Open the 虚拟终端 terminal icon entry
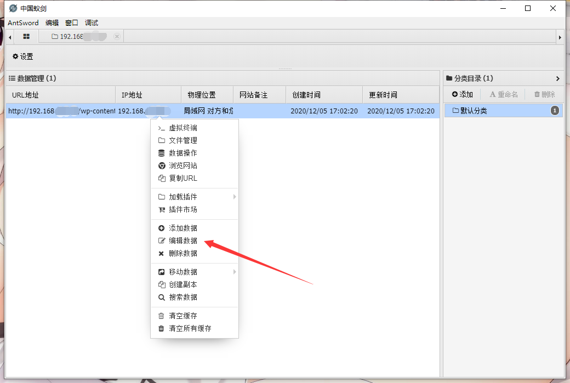The width and height of the screenshot is (570, 383). coord(161,128)
